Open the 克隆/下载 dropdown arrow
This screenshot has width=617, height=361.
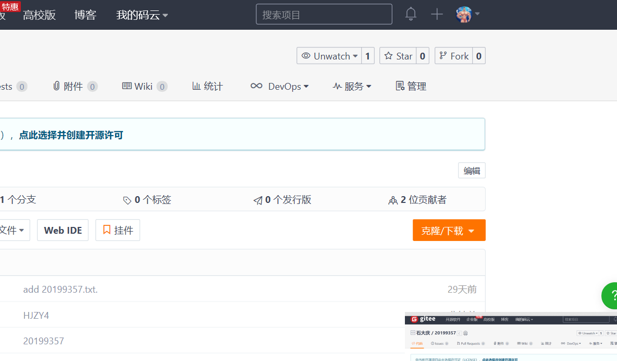(x=472, y=231)
